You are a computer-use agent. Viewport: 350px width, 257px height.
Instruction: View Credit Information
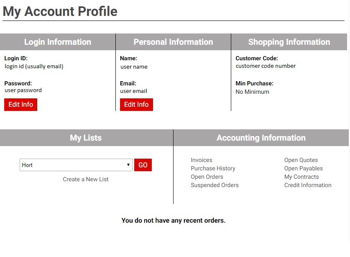tap(308, 185)
